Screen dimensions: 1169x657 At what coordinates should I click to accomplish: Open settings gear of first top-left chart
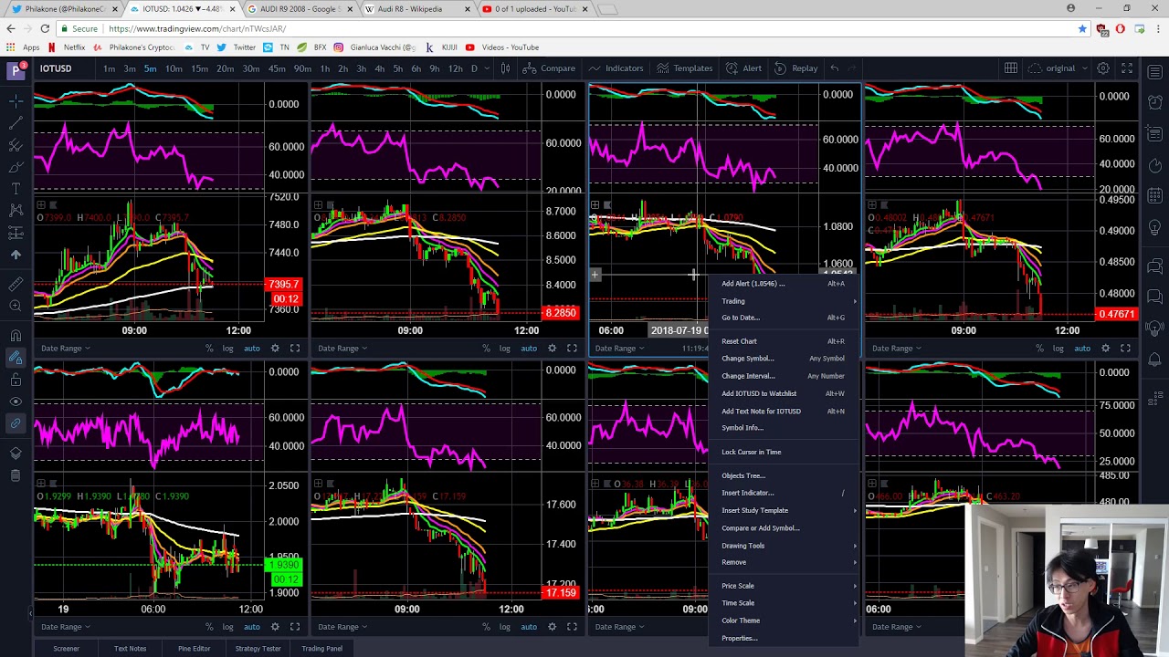click(x=275, y=348)
